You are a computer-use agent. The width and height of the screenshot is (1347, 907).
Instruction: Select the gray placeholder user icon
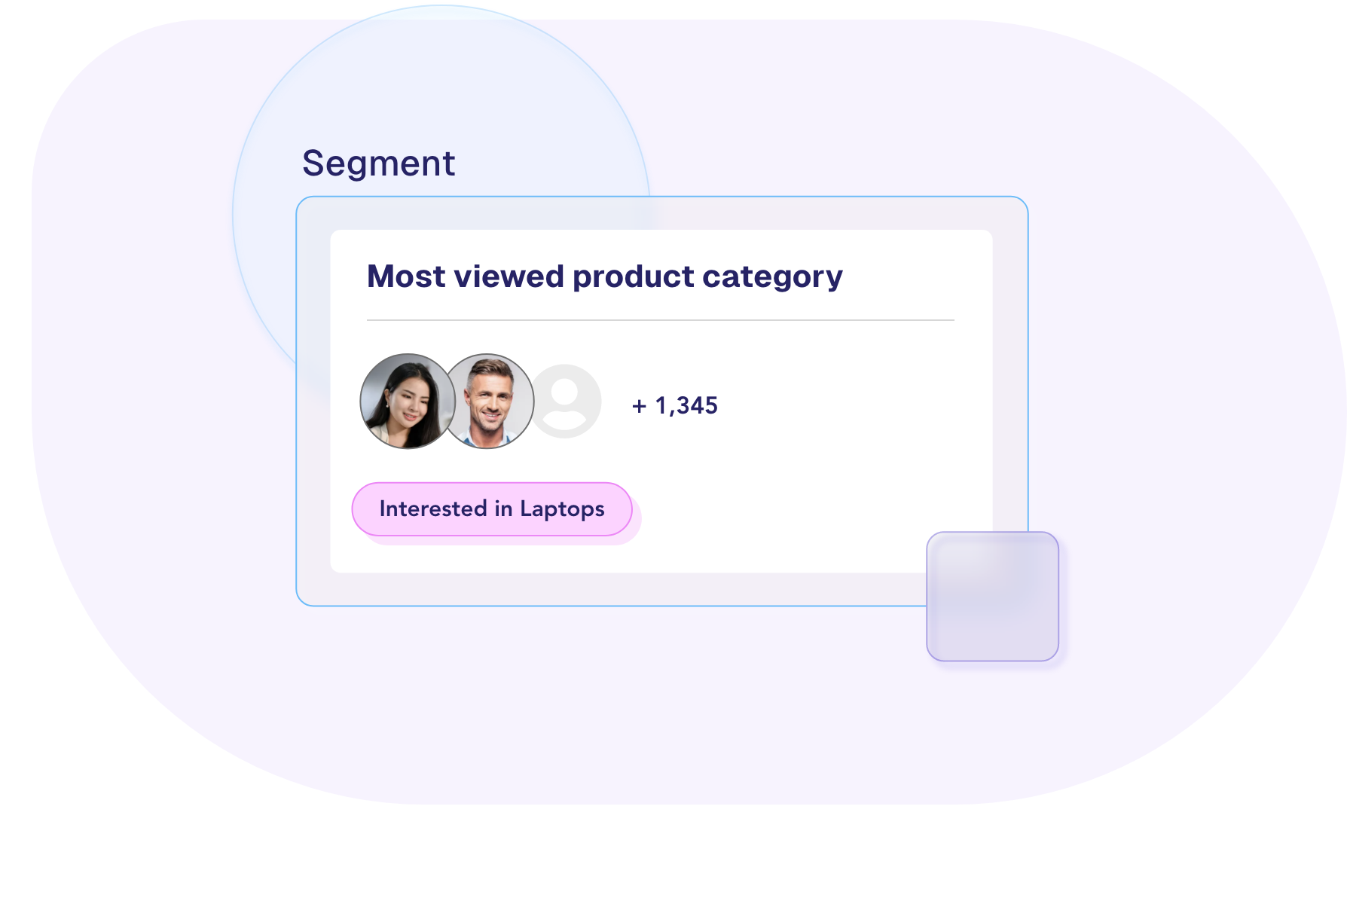click(x=567, y=402)
